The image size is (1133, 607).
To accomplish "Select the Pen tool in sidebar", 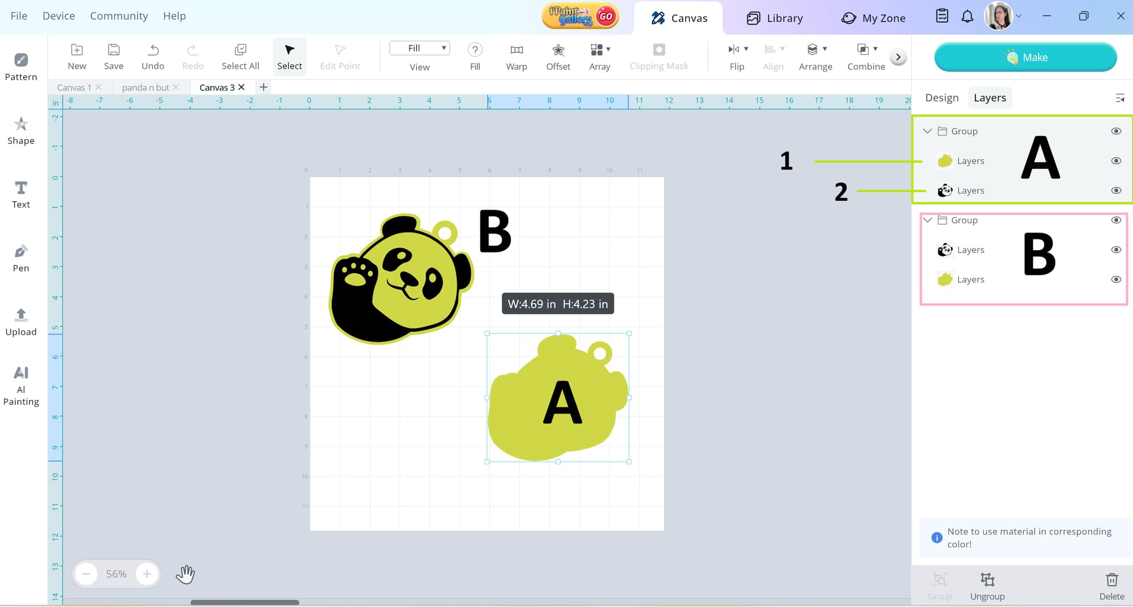I will 21,258.
